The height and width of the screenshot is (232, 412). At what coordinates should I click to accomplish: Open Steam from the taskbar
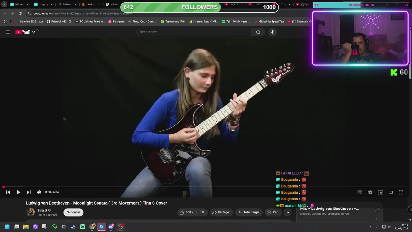pyautogui.click(x=73, y=227)
